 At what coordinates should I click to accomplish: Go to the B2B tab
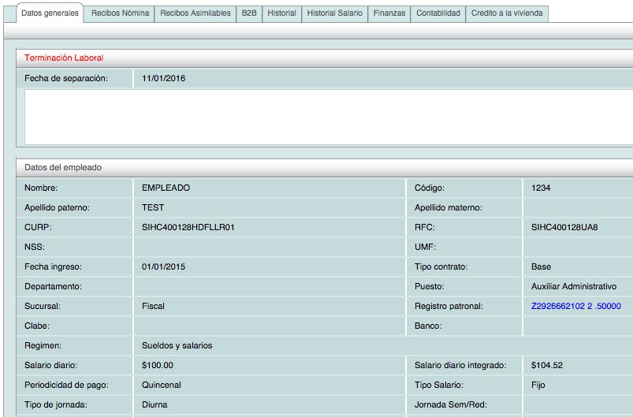249,13
